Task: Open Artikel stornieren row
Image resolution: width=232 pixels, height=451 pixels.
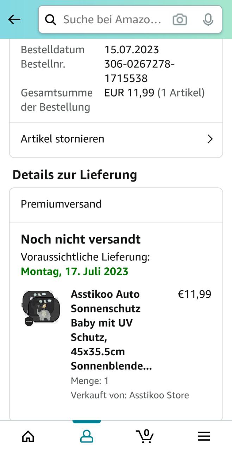Action: [106, 139]
